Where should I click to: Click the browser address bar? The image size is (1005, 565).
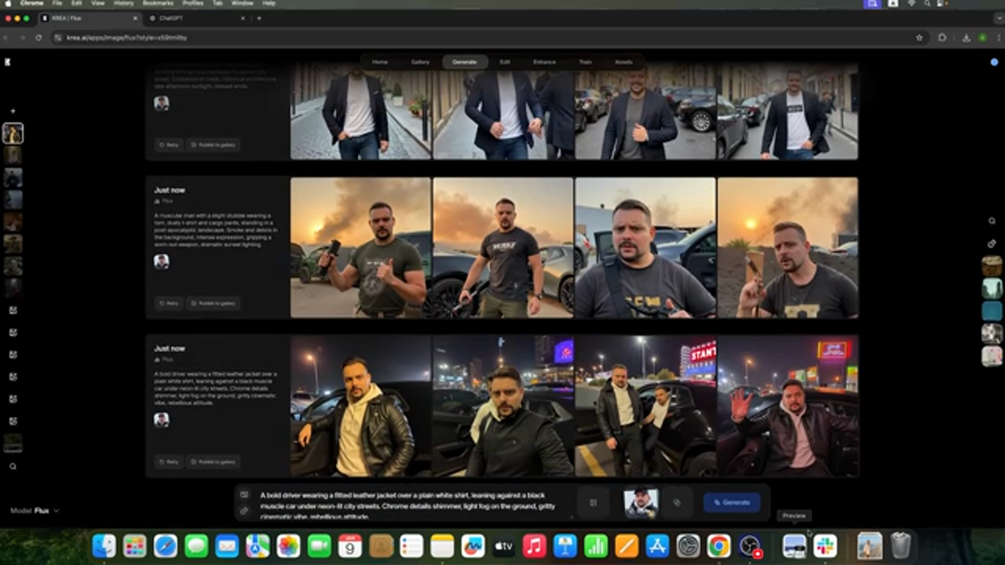click(487, 38)
